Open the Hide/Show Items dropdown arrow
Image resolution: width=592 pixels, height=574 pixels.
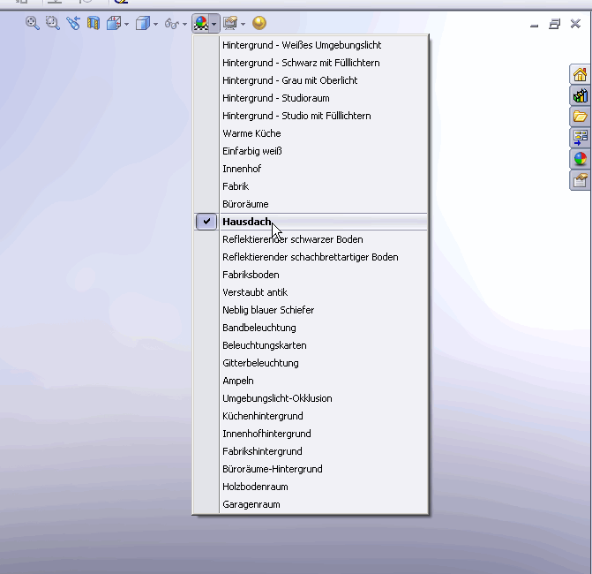[184, 24]
